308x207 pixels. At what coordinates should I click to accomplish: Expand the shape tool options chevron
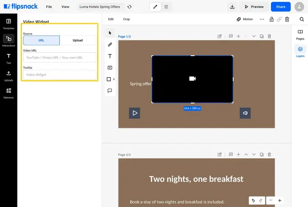(114, 79)
